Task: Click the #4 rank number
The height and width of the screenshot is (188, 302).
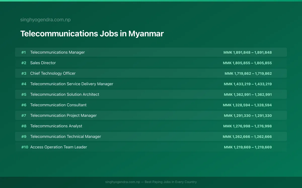Action: 24,84
